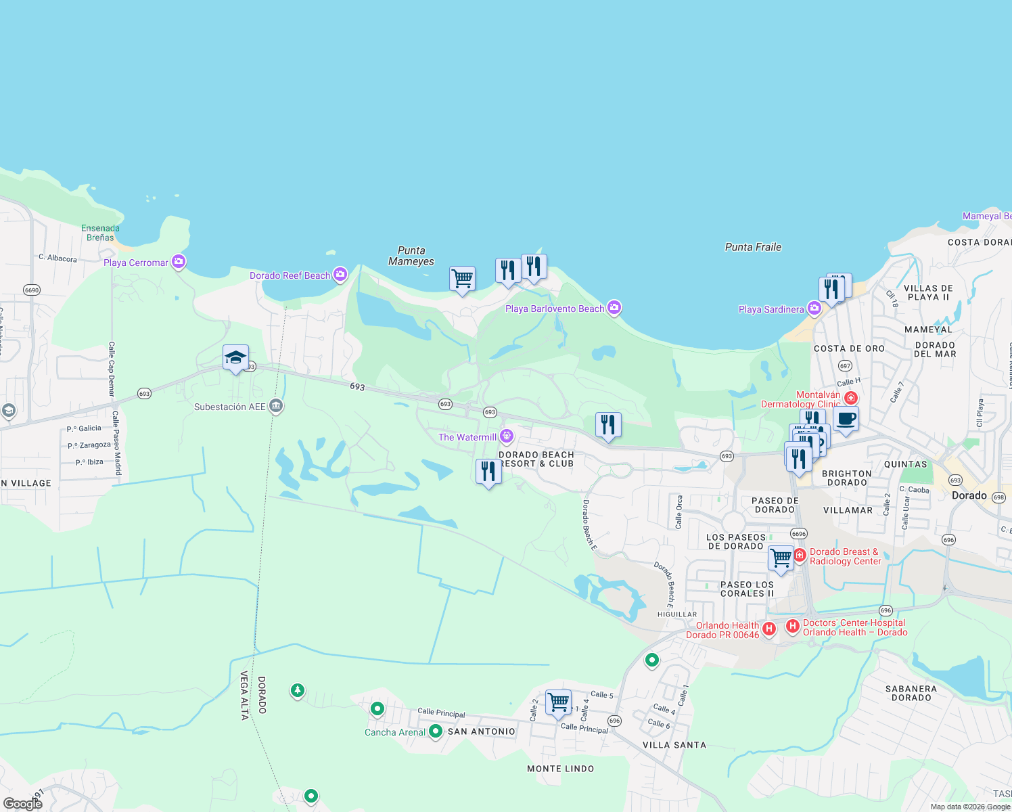
Task: Click The Watermill label
Action: click(467, 437)
